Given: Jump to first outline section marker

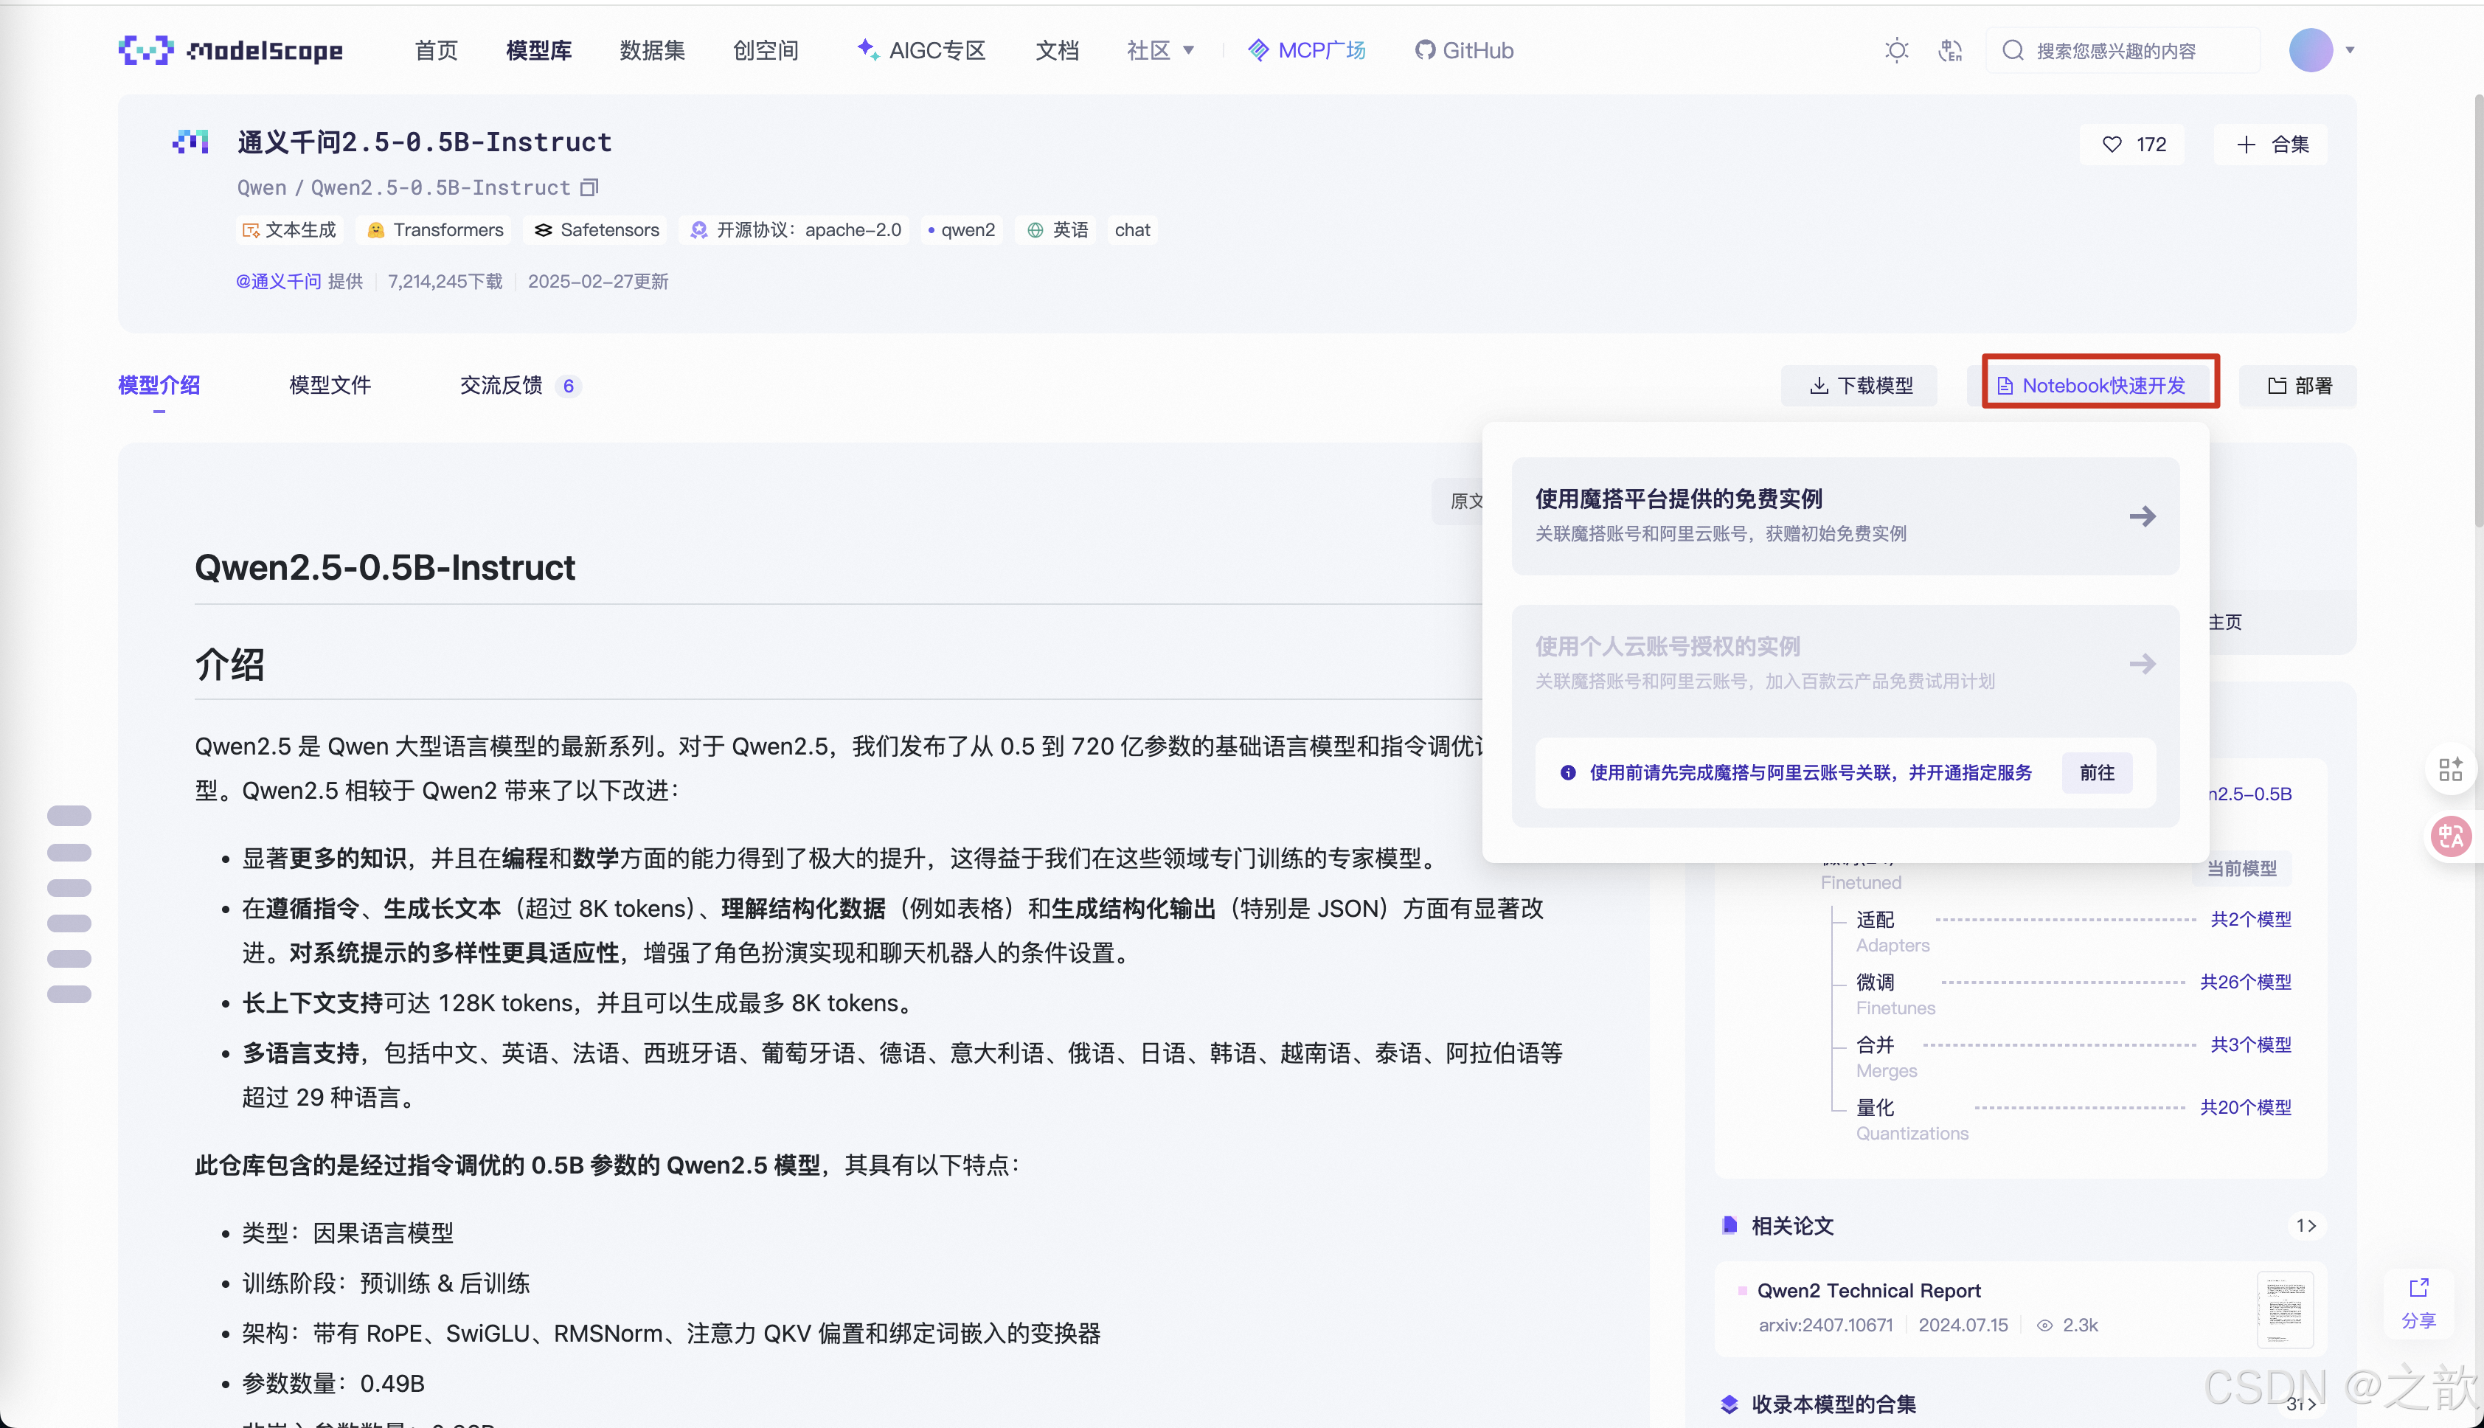Looking at the screenshot, I should (69, 816).
